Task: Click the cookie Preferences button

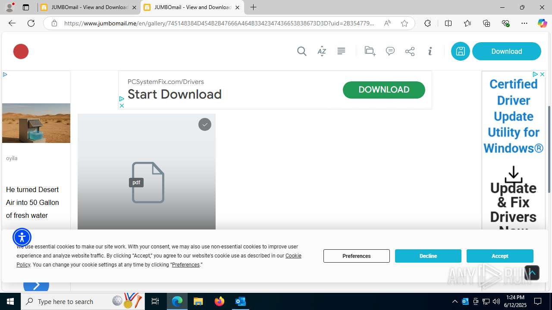Action: coord(357,256)
